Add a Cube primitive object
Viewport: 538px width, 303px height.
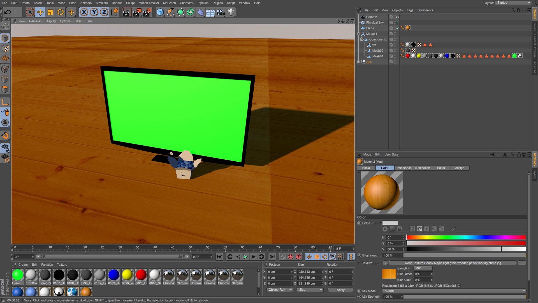160,12
